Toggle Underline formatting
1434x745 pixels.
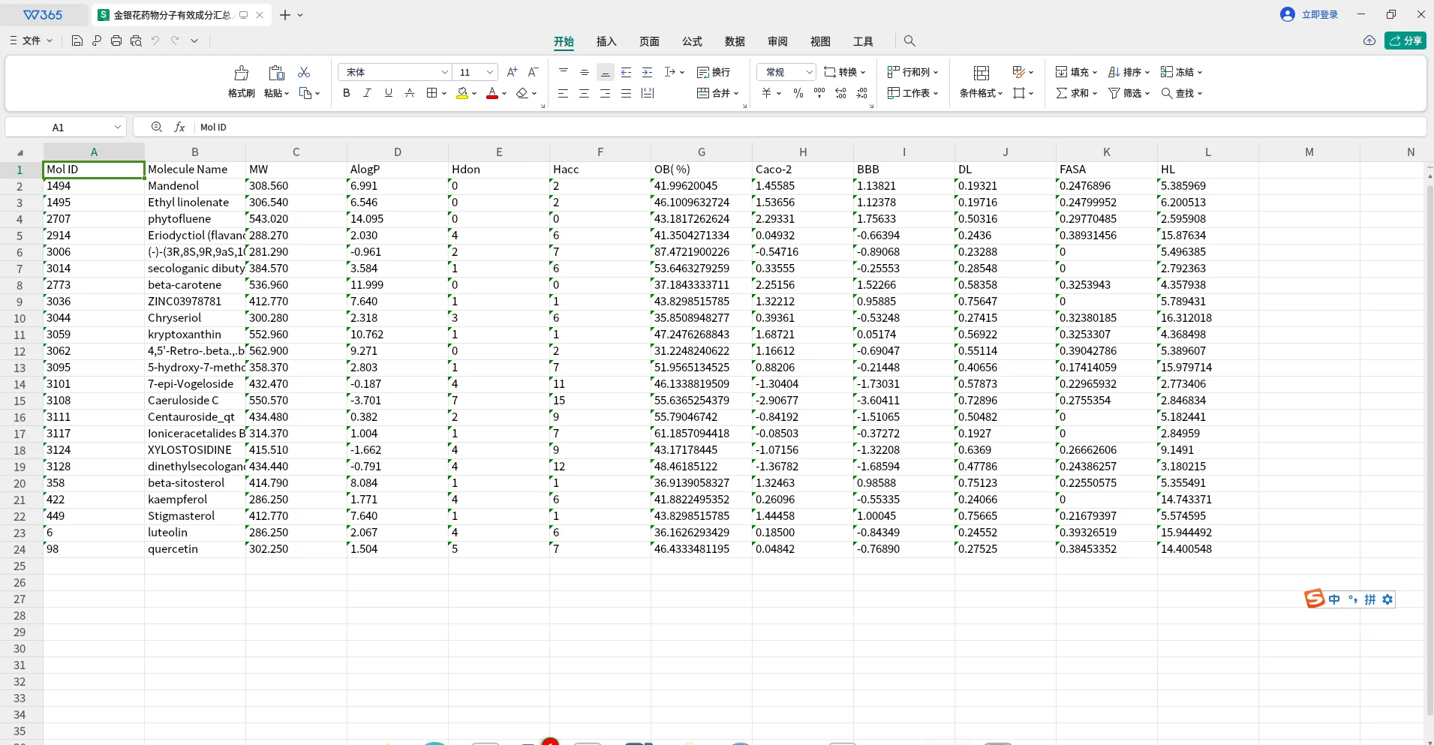pyautogui.click(x=389, y=93)
